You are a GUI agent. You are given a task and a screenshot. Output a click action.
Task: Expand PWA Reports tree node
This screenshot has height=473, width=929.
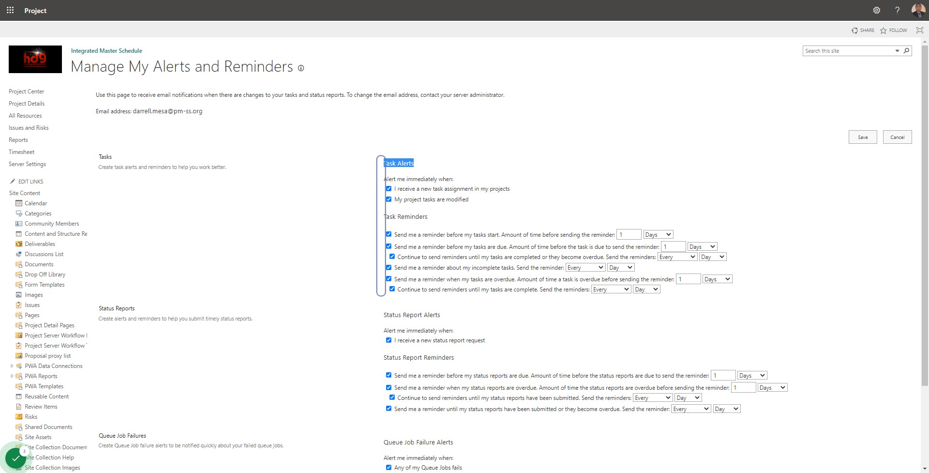(x=12, y=376)
